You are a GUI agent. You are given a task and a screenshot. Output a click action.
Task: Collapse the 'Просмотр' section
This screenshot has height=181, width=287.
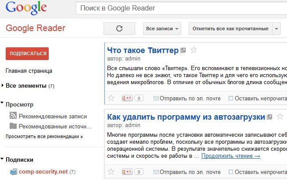2,103
